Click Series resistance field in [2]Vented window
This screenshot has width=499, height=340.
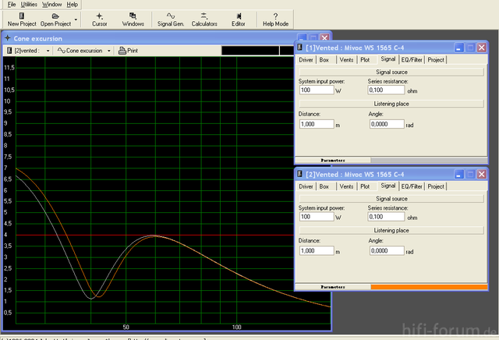(x=385, y=217)
